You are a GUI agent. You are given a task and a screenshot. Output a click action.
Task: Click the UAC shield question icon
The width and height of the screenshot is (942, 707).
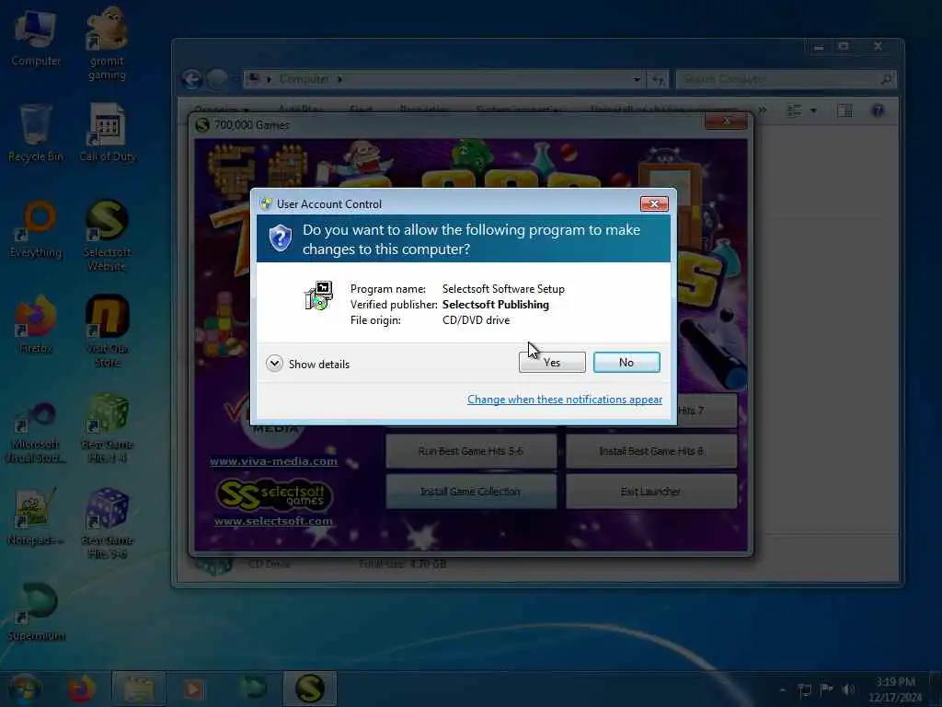click(x=280, y=238)
